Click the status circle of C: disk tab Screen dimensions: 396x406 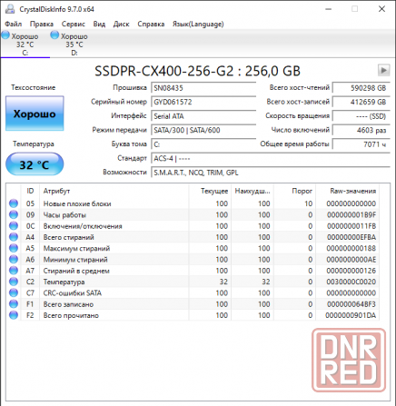5,35
